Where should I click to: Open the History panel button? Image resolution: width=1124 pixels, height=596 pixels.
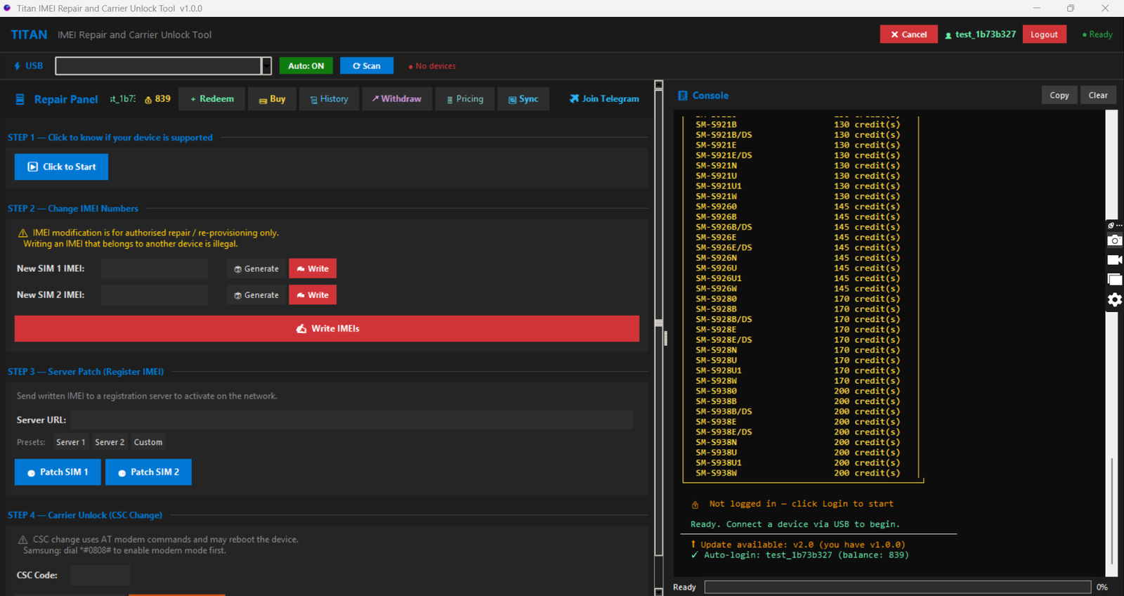[329, 99]
